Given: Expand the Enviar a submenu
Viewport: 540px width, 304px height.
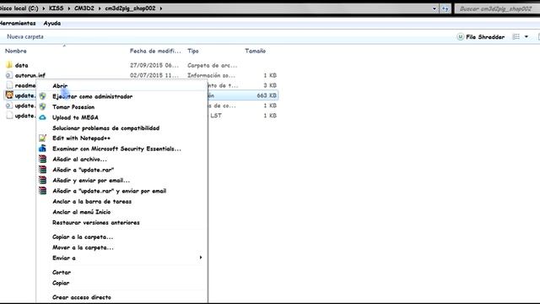Looking at the screenshot, I should pyautogui.click(x=201, y=258).
